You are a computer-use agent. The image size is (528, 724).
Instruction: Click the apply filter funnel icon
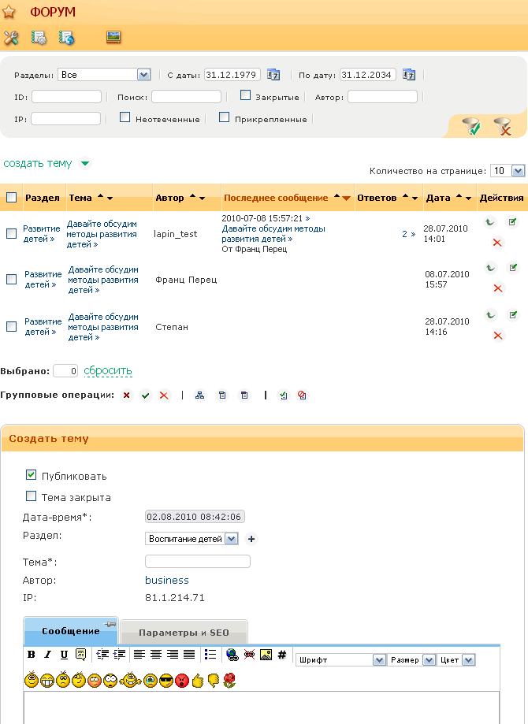pyautogui.click(x=471, y=126)
